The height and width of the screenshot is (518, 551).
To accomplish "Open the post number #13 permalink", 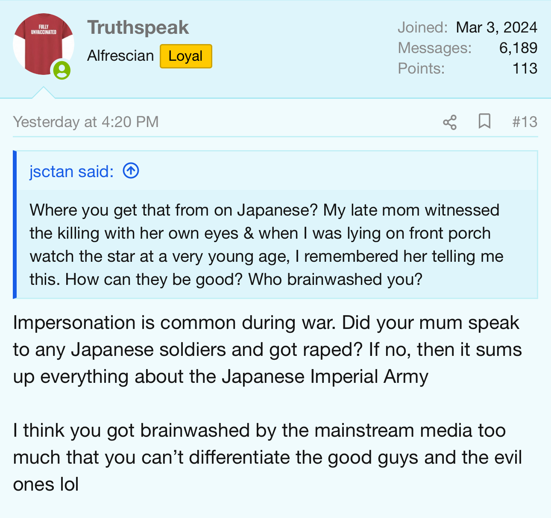I will pos(525,122).
